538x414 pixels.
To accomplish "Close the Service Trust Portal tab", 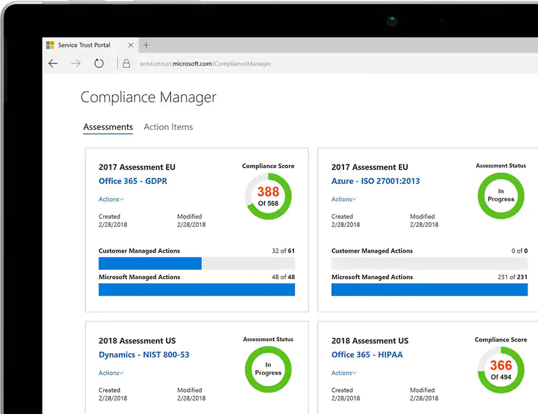I will [131, 45].
